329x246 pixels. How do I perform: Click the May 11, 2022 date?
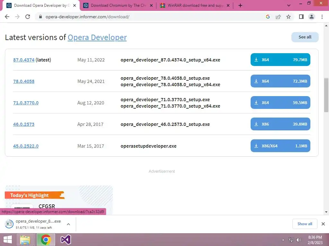tap(91, 60)
